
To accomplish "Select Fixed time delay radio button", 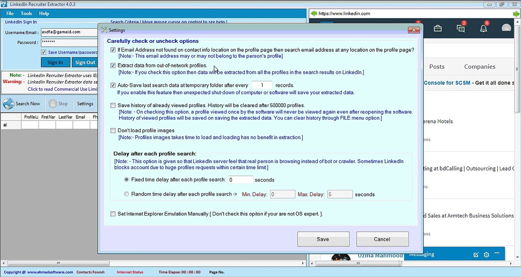I will pyautogui.click(x=126, y=180).
